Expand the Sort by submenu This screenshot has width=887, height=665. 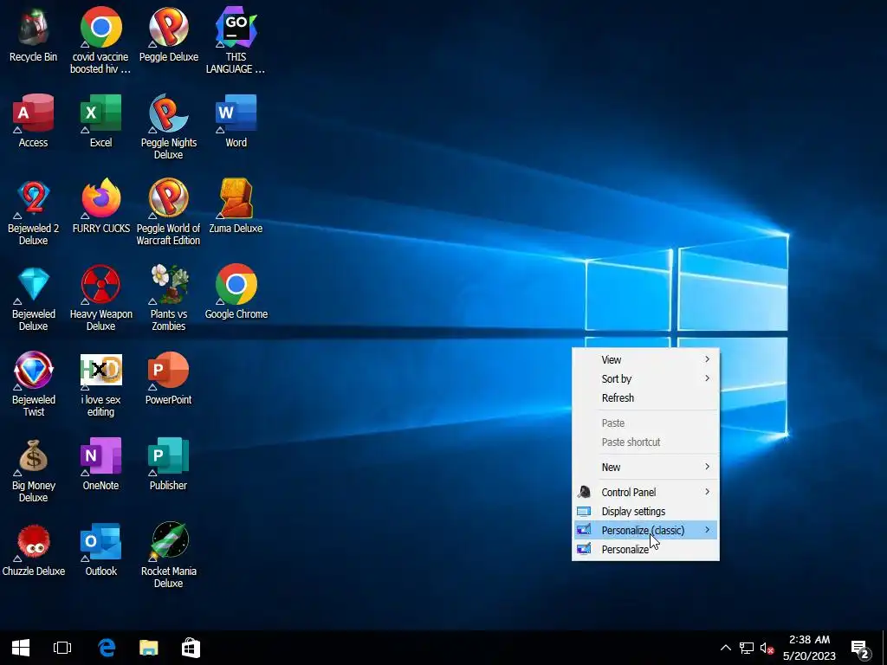click(x=646, y=379)
